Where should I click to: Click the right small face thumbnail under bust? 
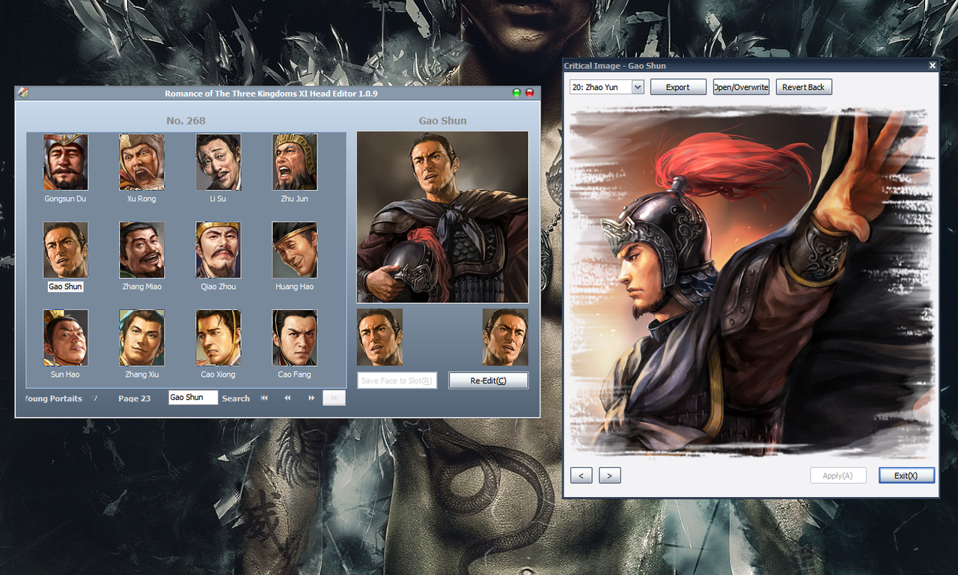[x=505, y=337]
